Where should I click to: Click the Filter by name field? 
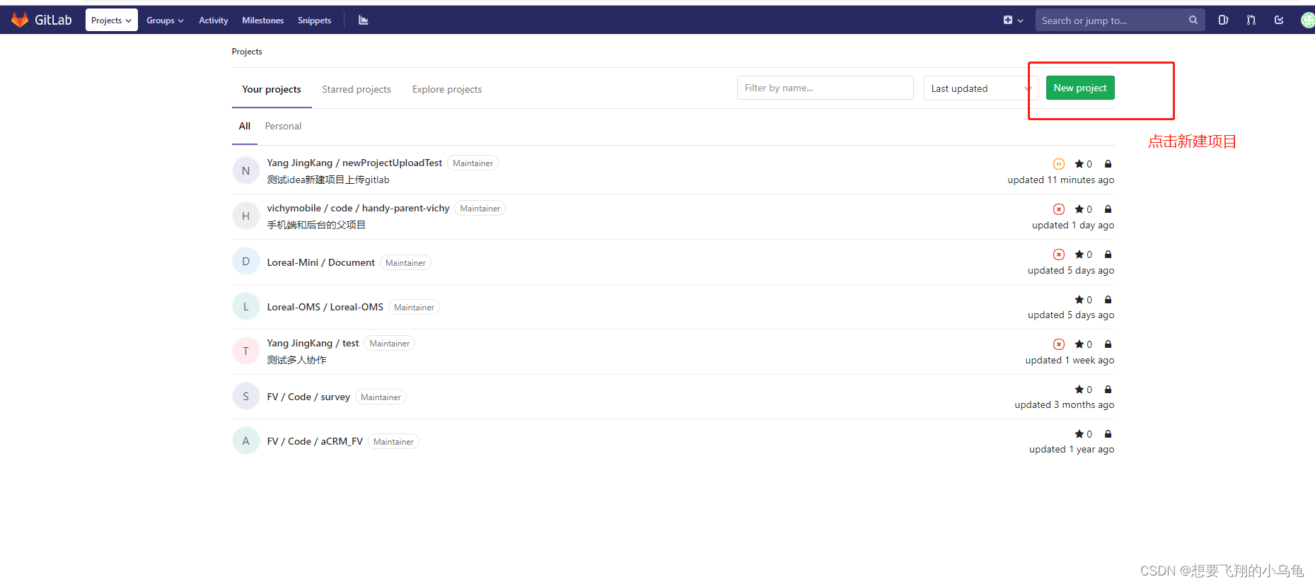click(x=826, y=88)
